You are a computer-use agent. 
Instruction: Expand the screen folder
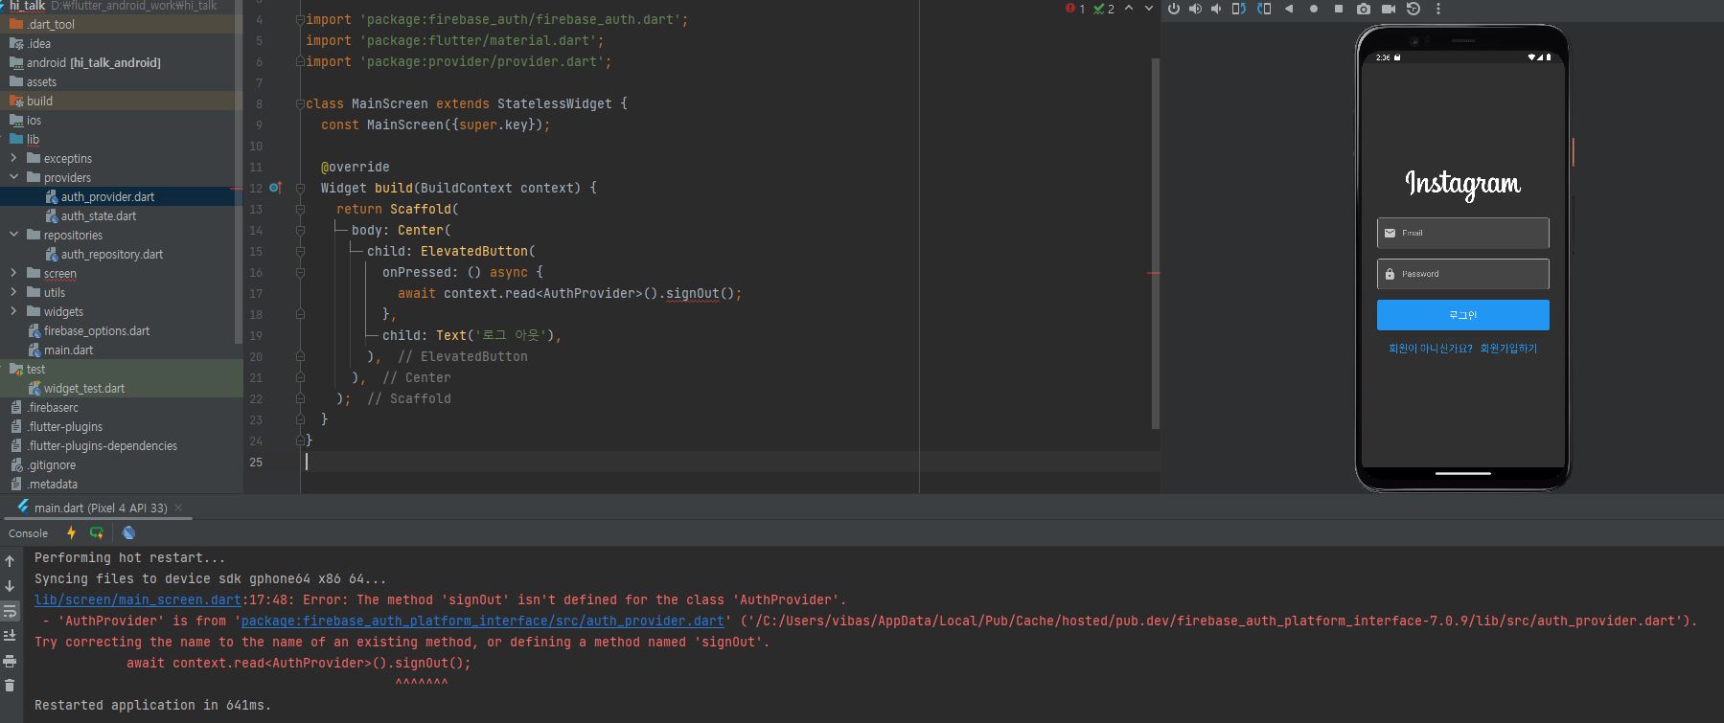click(x=13, y=273)
